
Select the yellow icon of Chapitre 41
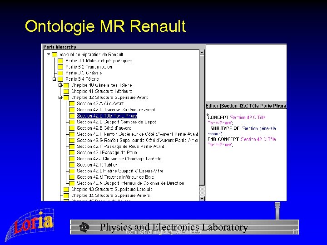coord(66,91)
